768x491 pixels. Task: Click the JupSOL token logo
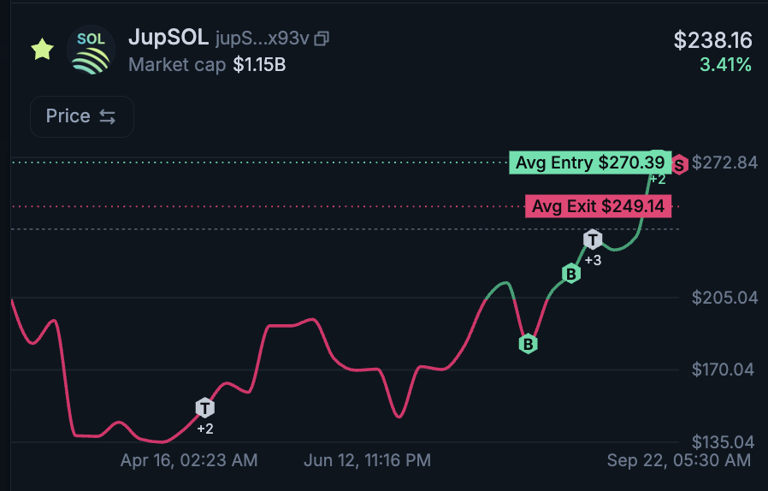[90, 50]
